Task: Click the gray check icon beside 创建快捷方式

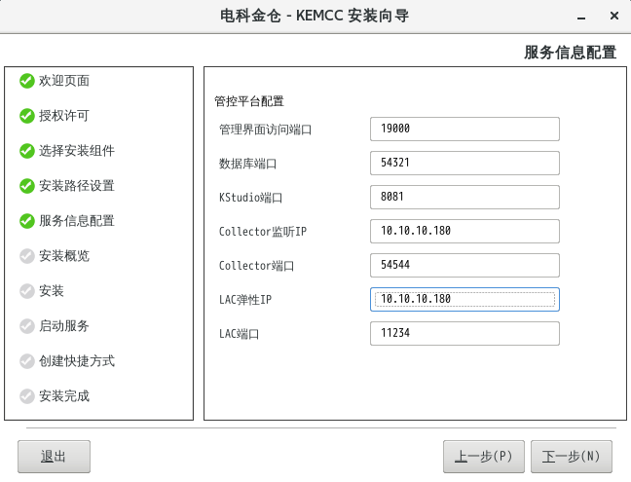Action: pos(27,361)
